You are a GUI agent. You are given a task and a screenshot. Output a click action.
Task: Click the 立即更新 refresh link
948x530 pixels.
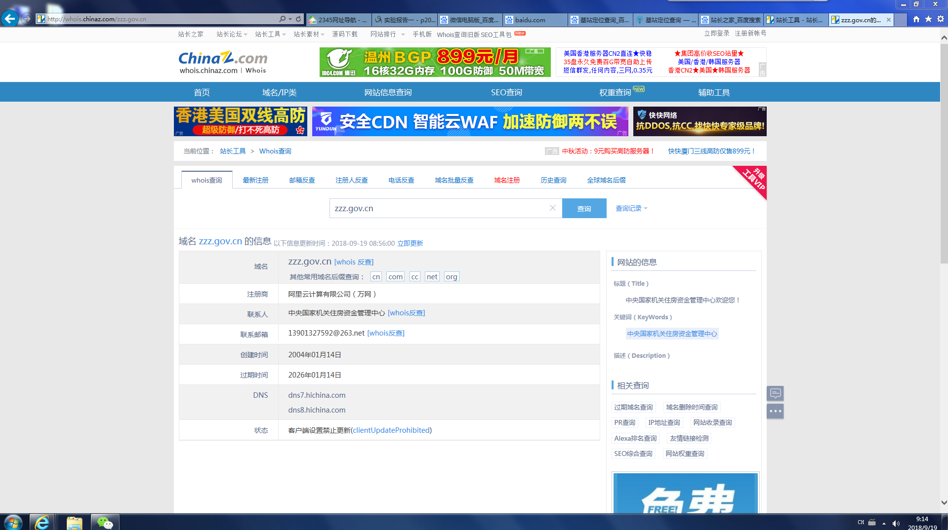(410, 243)
